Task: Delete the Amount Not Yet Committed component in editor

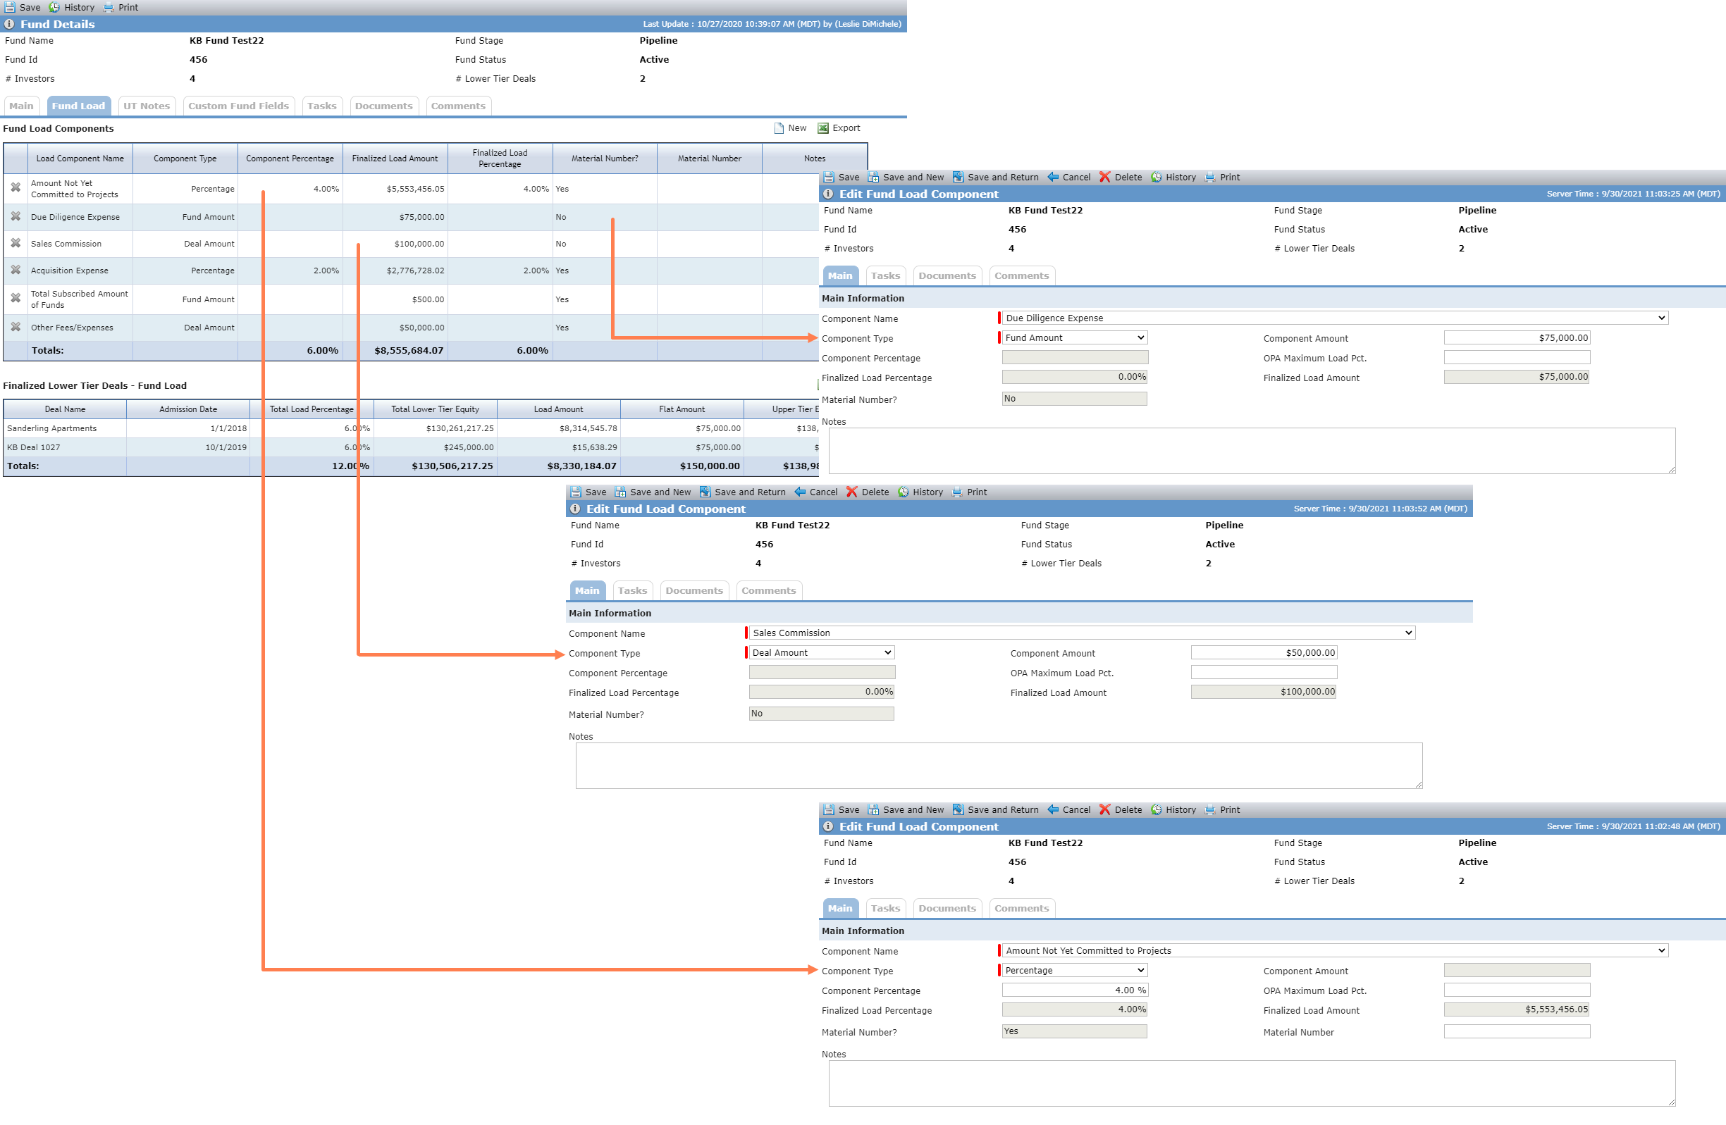Action: [x=1121, y=809]
